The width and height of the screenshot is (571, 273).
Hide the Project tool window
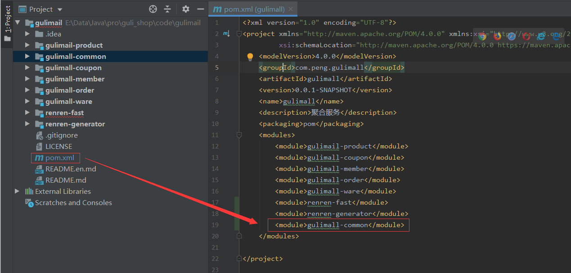tap(198, 9)
